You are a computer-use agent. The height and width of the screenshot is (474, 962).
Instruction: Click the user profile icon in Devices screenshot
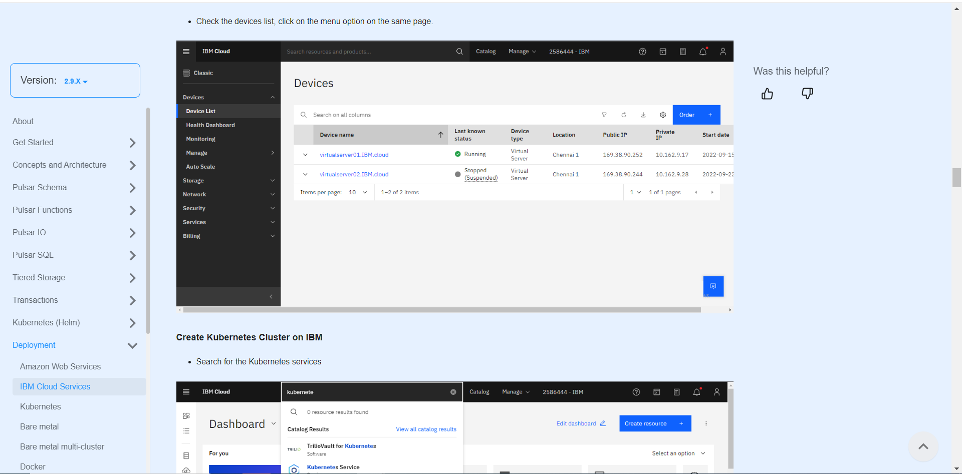723,52
